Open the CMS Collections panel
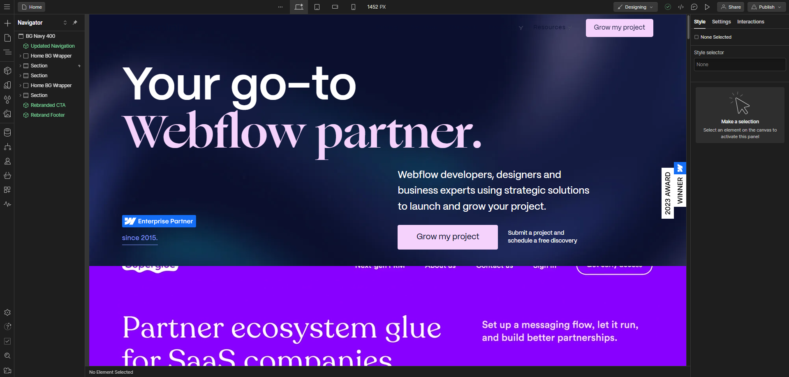Screen dimensions: 789x377 click(x=7, y=132)
